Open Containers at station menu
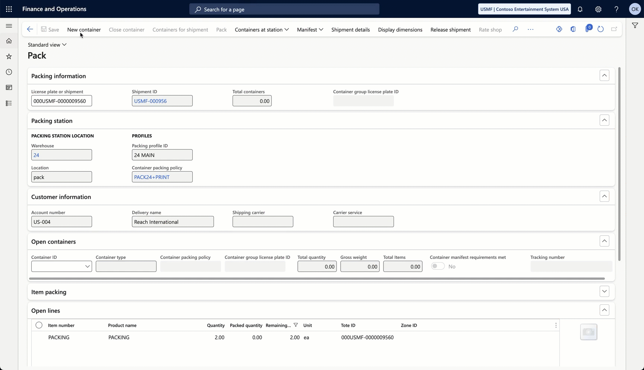The height and width of the screenshot is (370, 644). (x=262, y=29)
